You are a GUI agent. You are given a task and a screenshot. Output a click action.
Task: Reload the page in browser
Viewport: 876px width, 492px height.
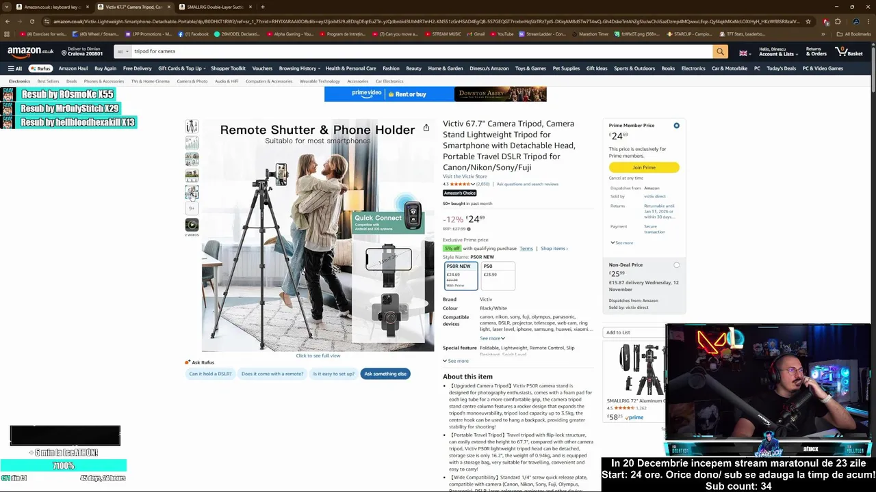31,21
